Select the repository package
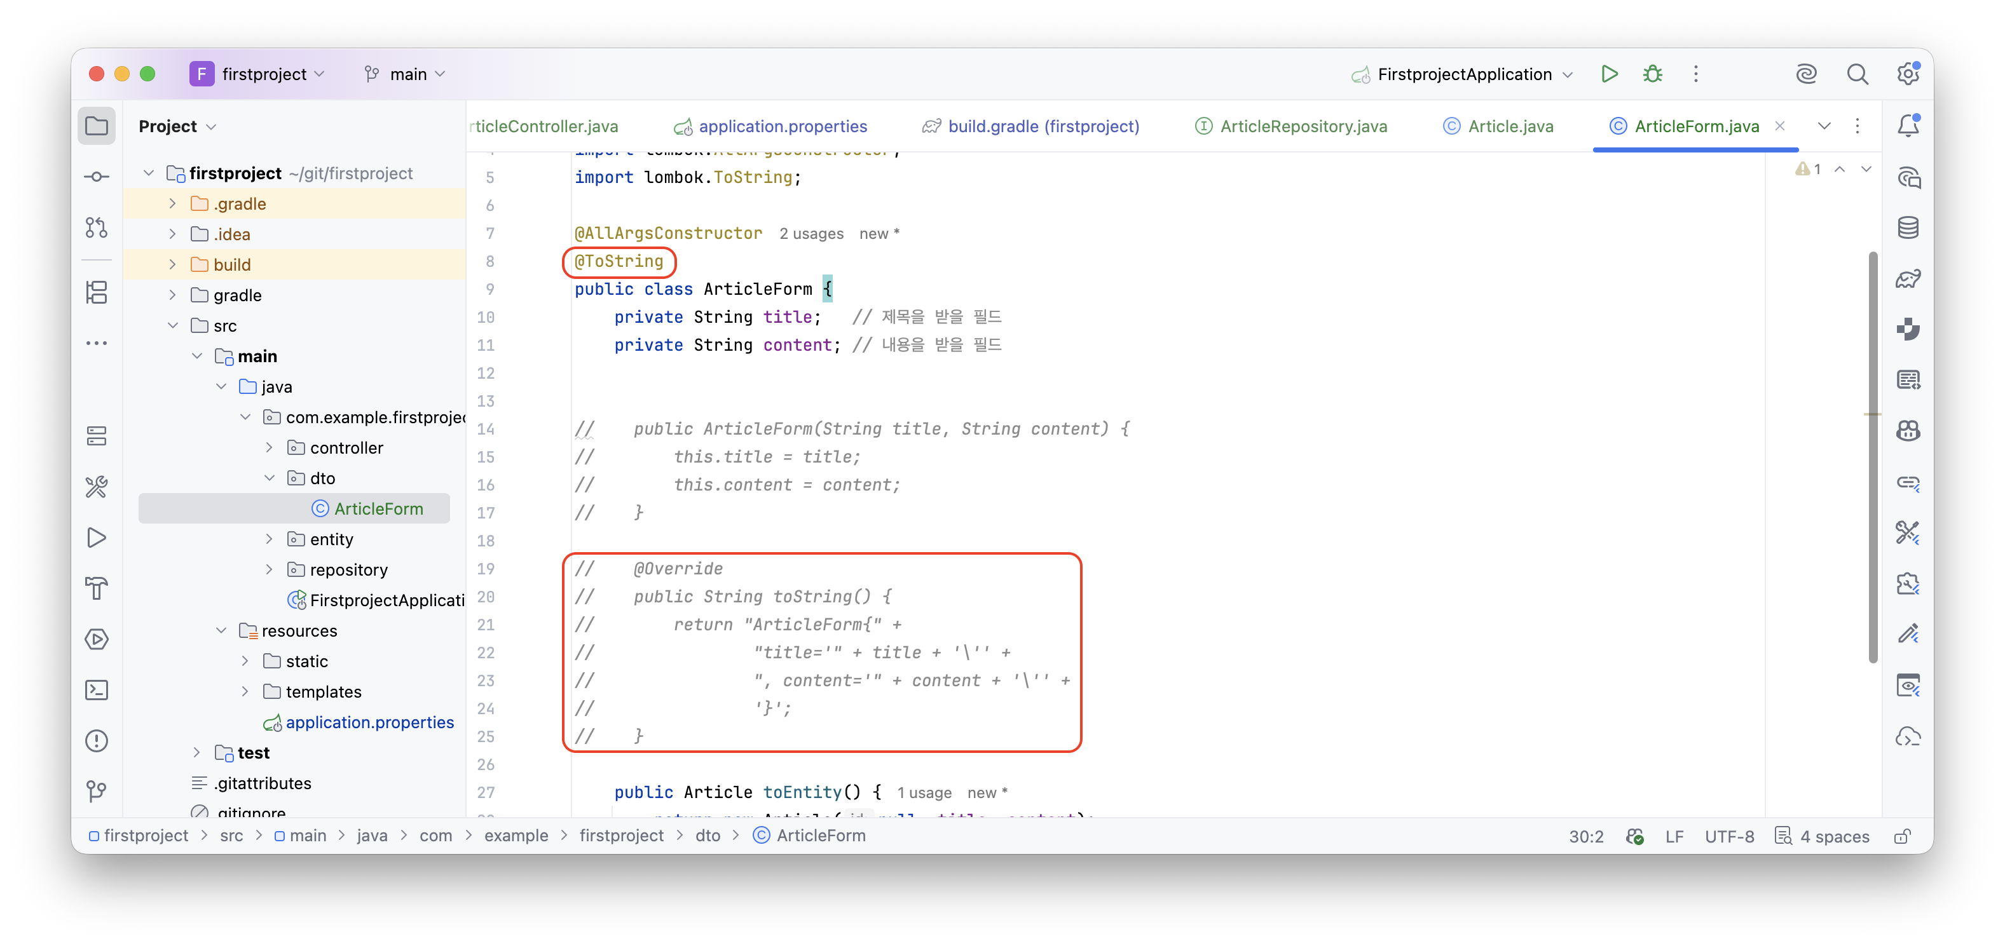2005x948 pixels. [x=337, y=570]
